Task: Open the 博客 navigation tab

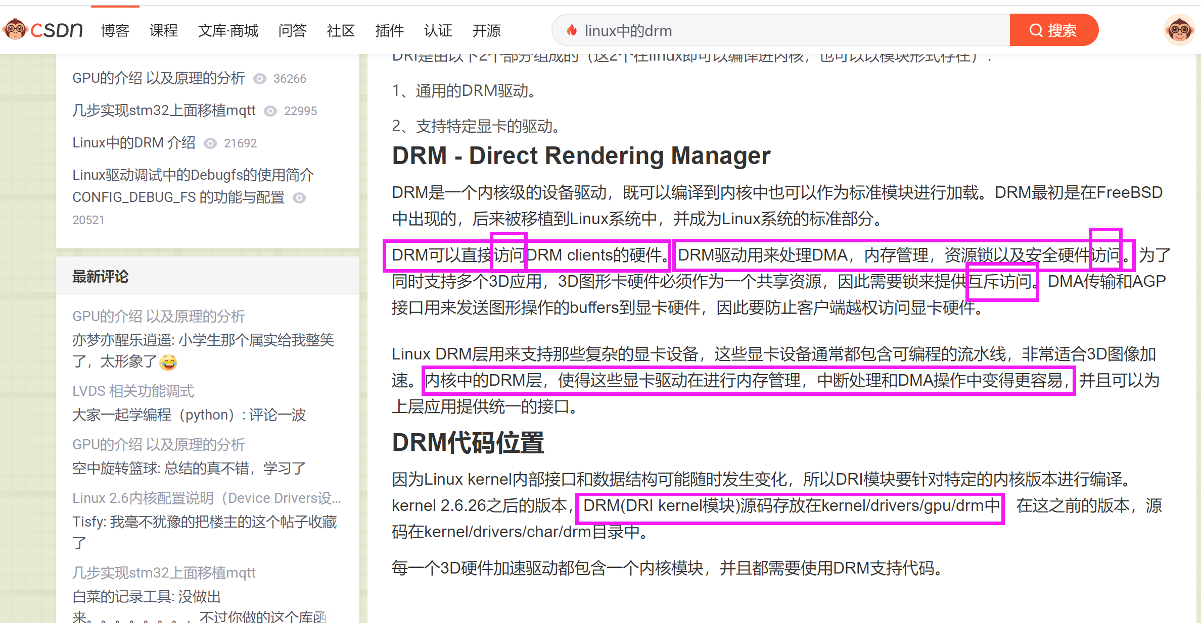Action: [115, 30]
